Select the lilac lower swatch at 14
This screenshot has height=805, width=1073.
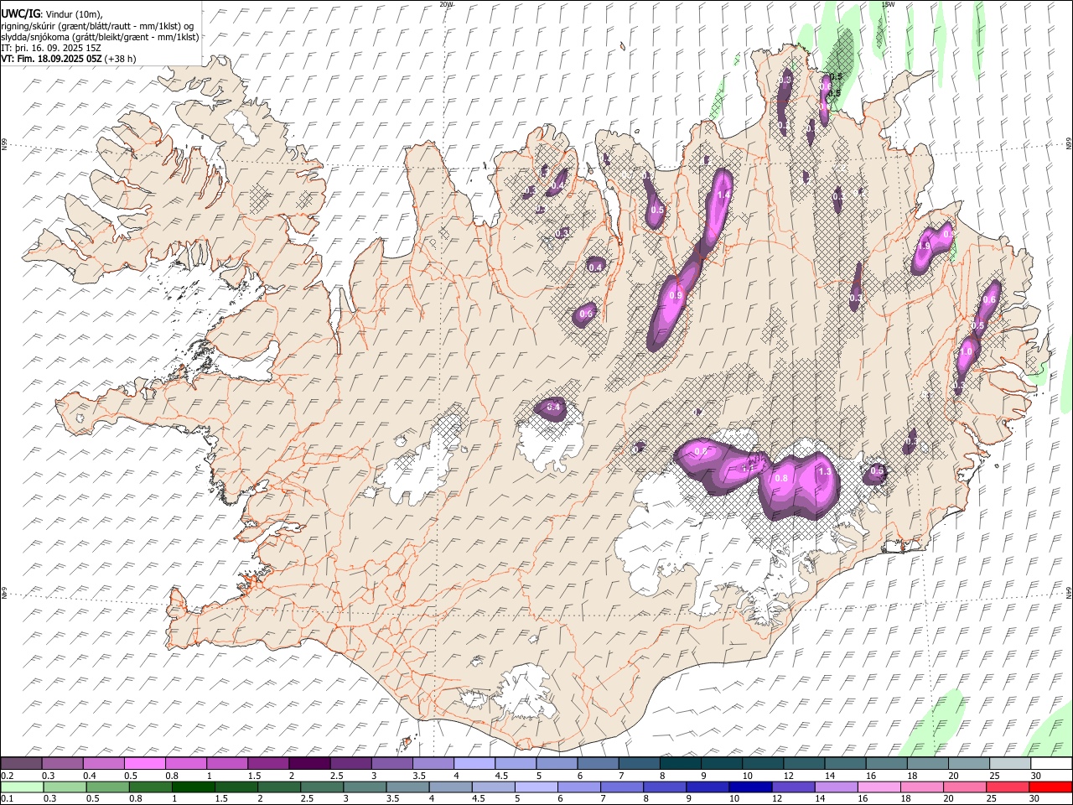(836, 787)
